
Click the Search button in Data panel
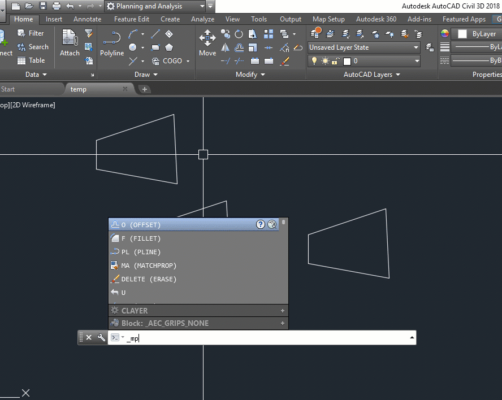click(33, 47)
